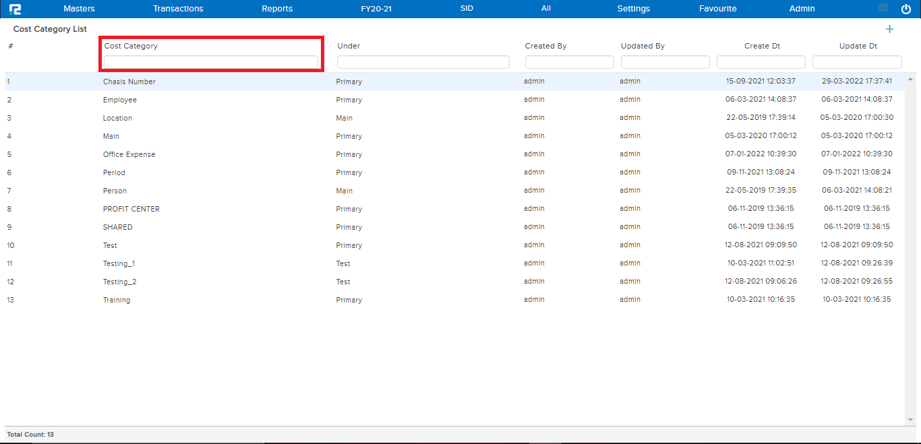Image resolution: width=921 pixels, height=444 pixels.
Task: Open the Favourite menu
Action: 717,9
